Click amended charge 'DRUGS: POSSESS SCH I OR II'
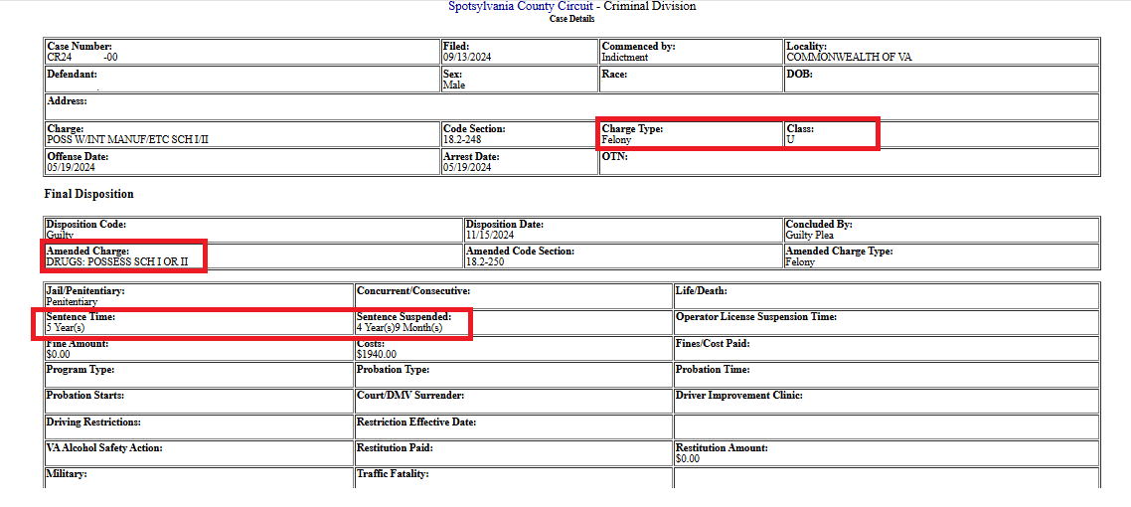 tap(117, 261)
